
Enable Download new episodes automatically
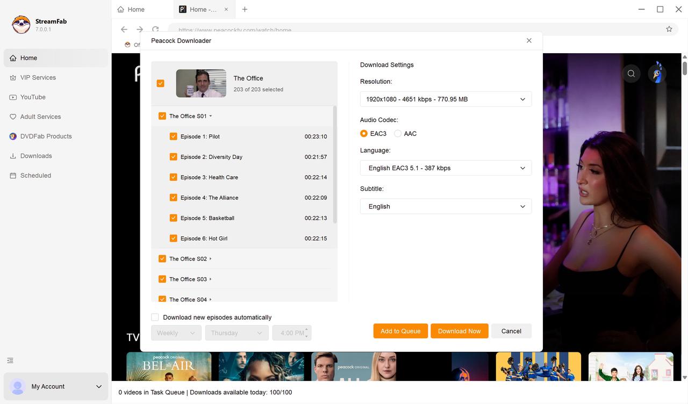coord(155,318)
